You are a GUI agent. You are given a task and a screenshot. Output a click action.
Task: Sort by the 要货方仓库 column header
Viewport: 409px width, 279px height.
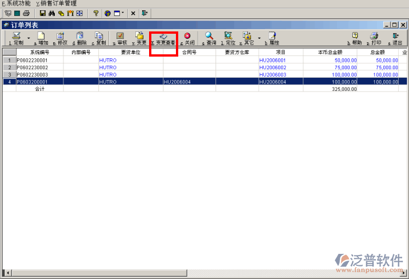[237, 52]
